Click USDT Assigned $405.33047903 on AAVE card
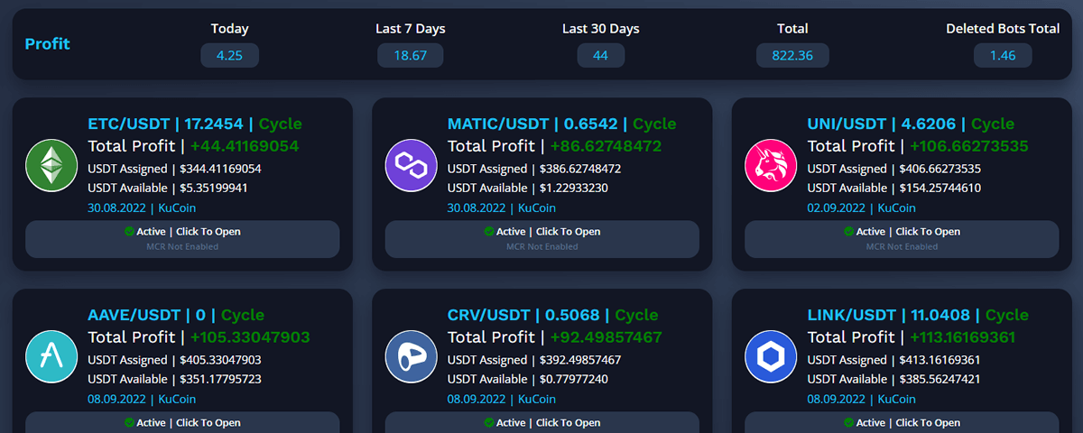 (174, 360)
